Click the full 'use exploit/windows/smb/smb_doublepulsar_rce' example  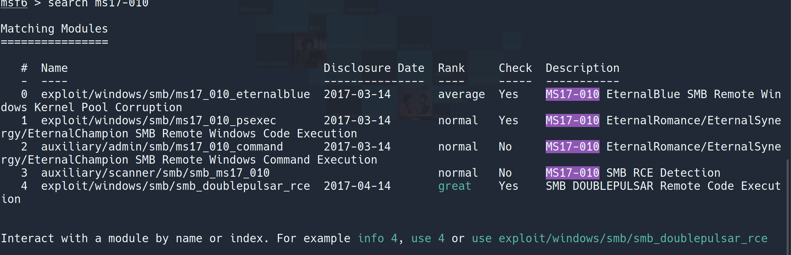(x=619, y=239)
